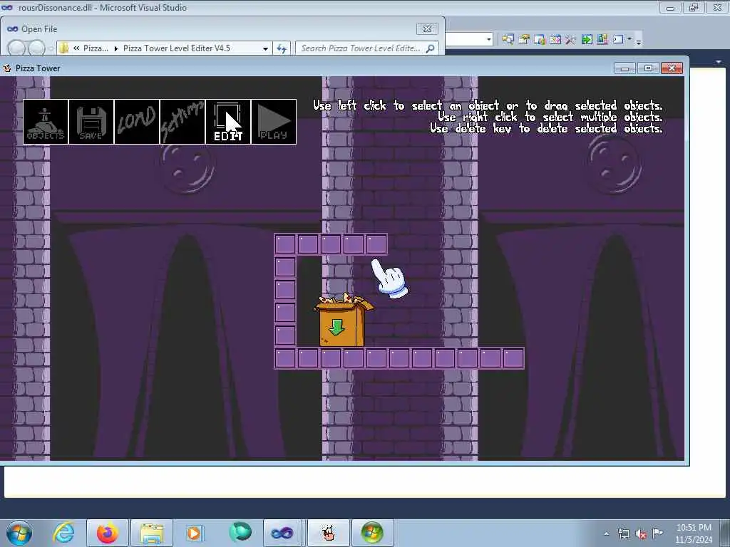Viewport: 730px width, 547px height.
Task: Open the Toolbox icon with crossed tools
Action: click(571, 40)
